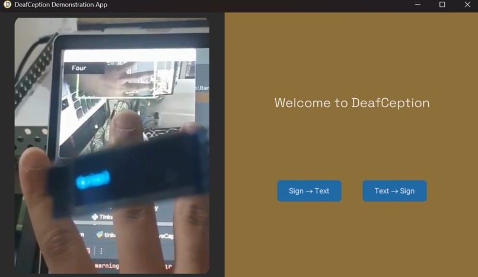The image size is (478, 277).
Task: Close the DeafCeption Demonstration App window
Action: tap(467, 5)
